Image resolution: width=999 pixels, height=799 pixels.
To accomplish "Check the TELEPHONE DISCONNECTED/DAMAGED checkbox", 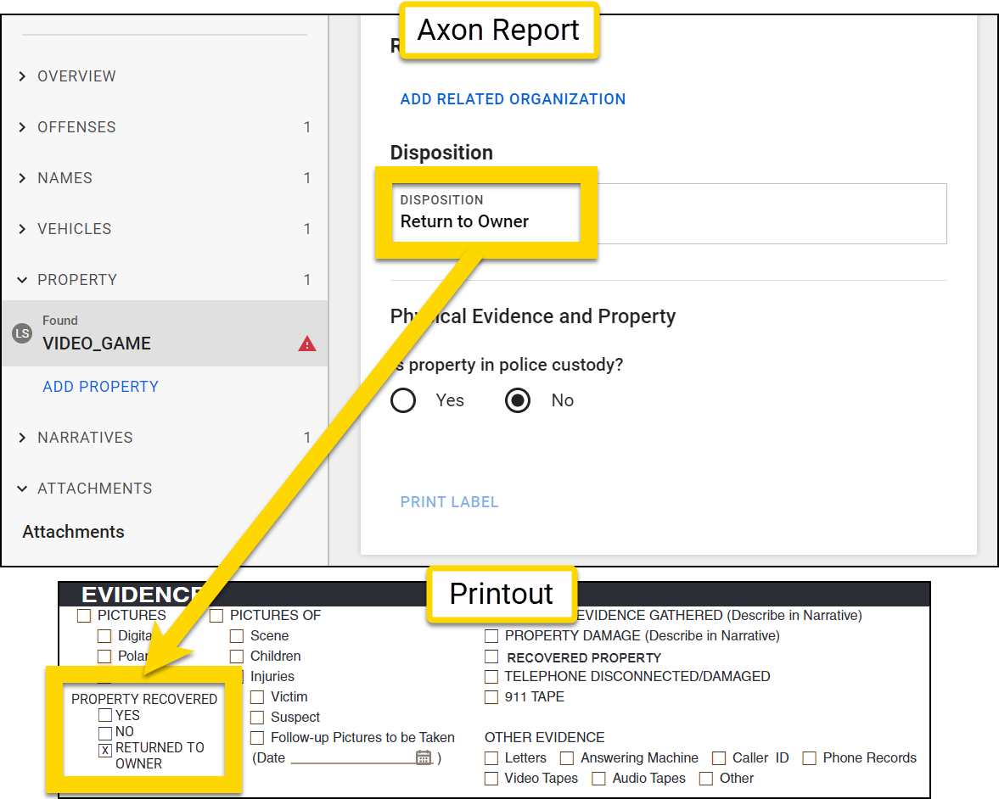I will click(491, 677).
